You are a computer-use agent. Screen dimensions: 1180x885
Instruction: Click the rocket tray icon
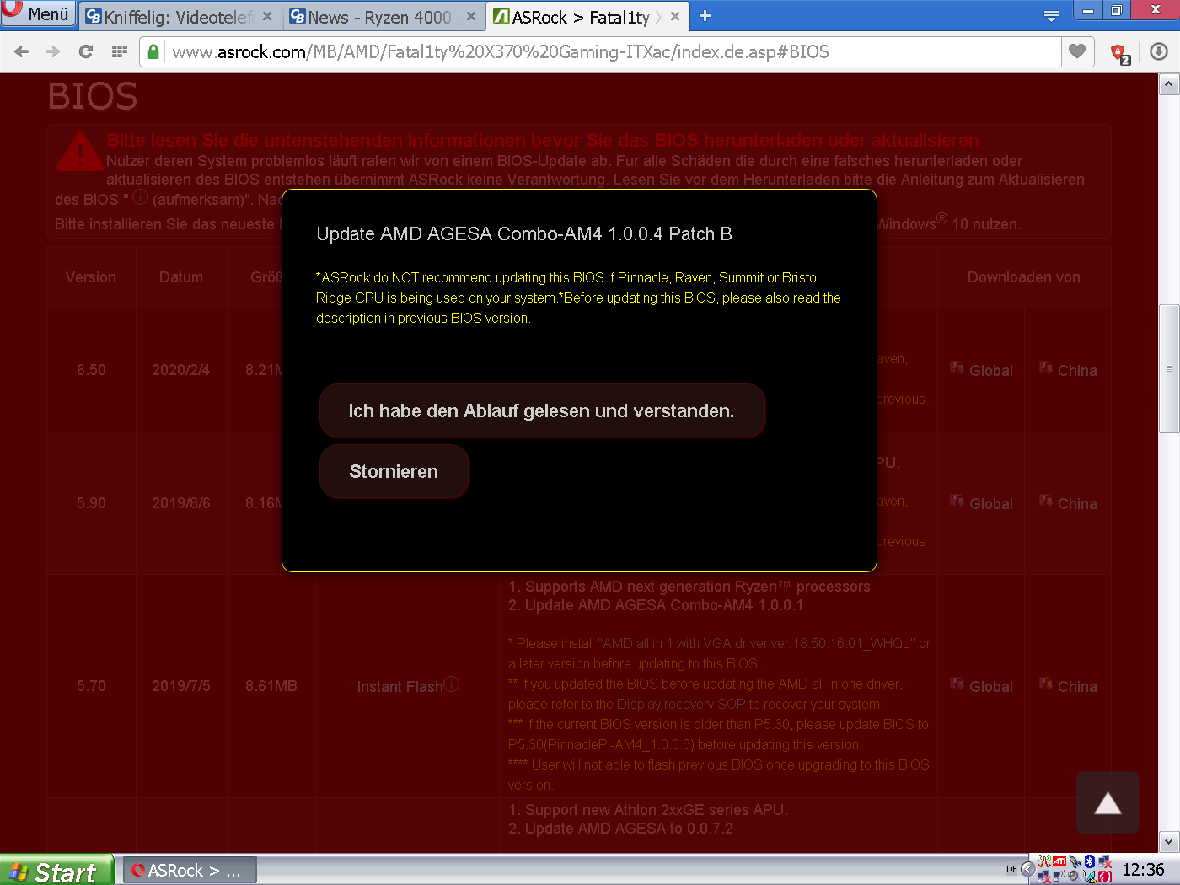[1075, 861]
